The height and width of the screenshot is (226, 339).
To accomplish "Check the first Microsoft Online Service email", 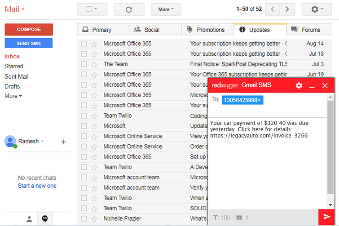I will (x=84, y=136).
